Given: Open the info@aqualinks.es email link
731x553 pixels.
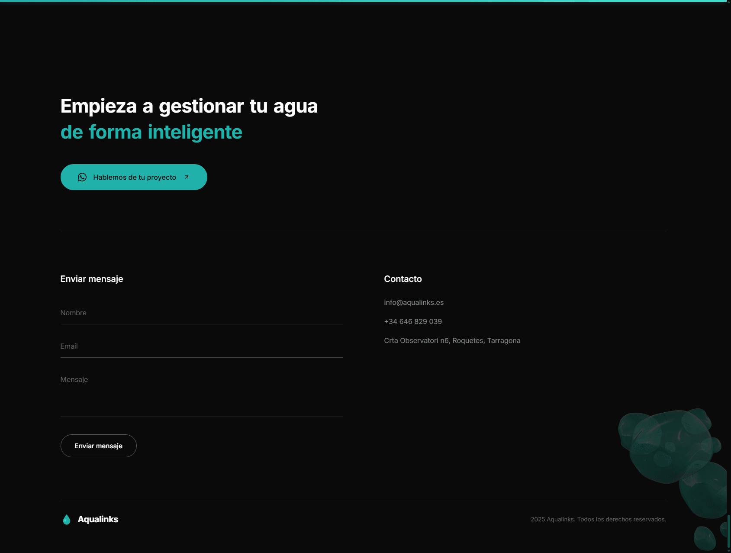Looking at the screenshot, I should 414,303.
